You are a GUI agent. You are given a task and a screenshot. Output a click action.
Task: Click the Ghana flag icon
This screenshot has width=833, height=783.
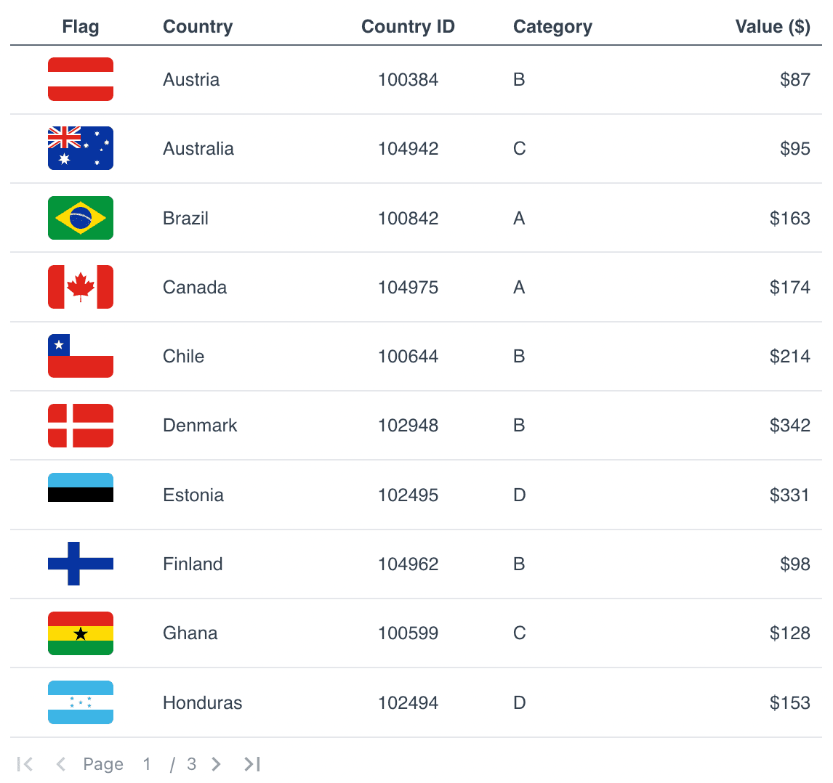(81, 633)
